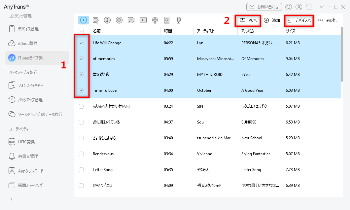Open the playlists category icon
This screenshot has height=210, width=350.
coord(95,20)
